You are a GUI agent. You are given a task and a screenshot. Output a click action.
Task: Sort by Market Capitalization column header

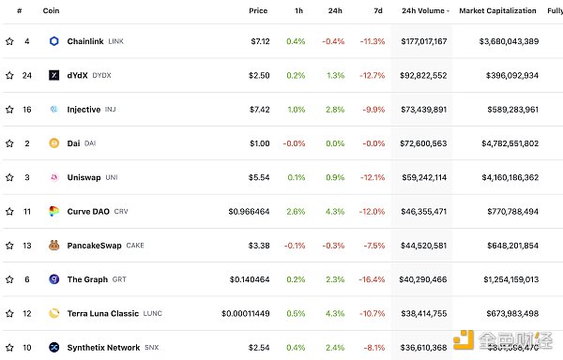[x=497, y=10]
